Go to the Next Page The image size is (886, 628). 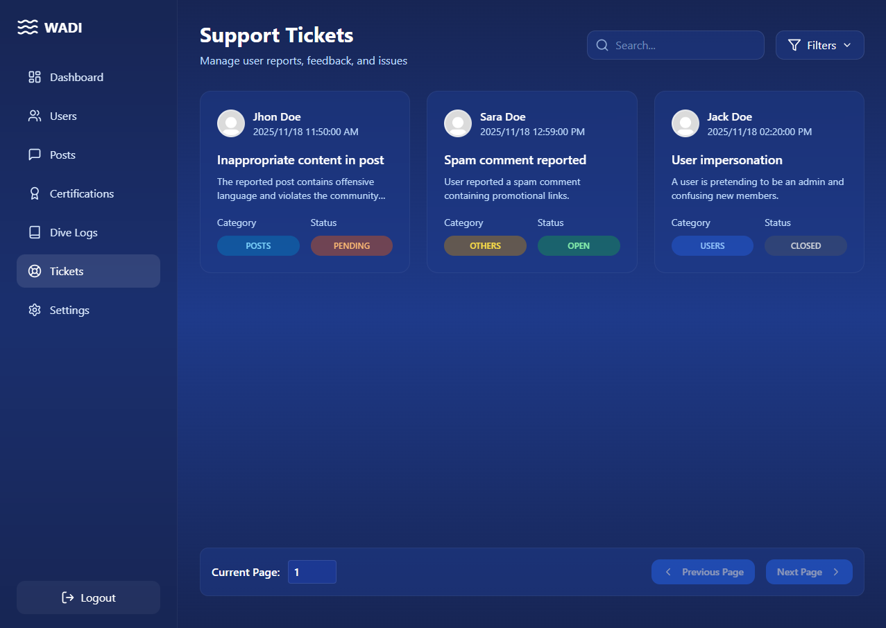[x=808, y=572]
